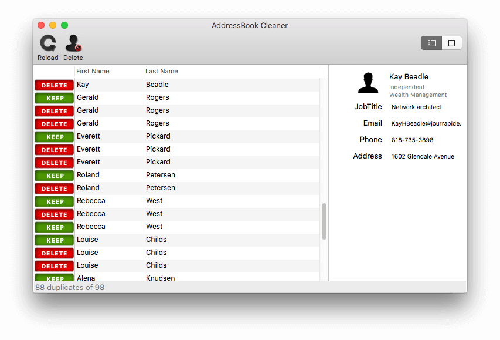Minimize the window with the yellow button
The height and width of the screenshot is (340, 500).
click(53, 25)
